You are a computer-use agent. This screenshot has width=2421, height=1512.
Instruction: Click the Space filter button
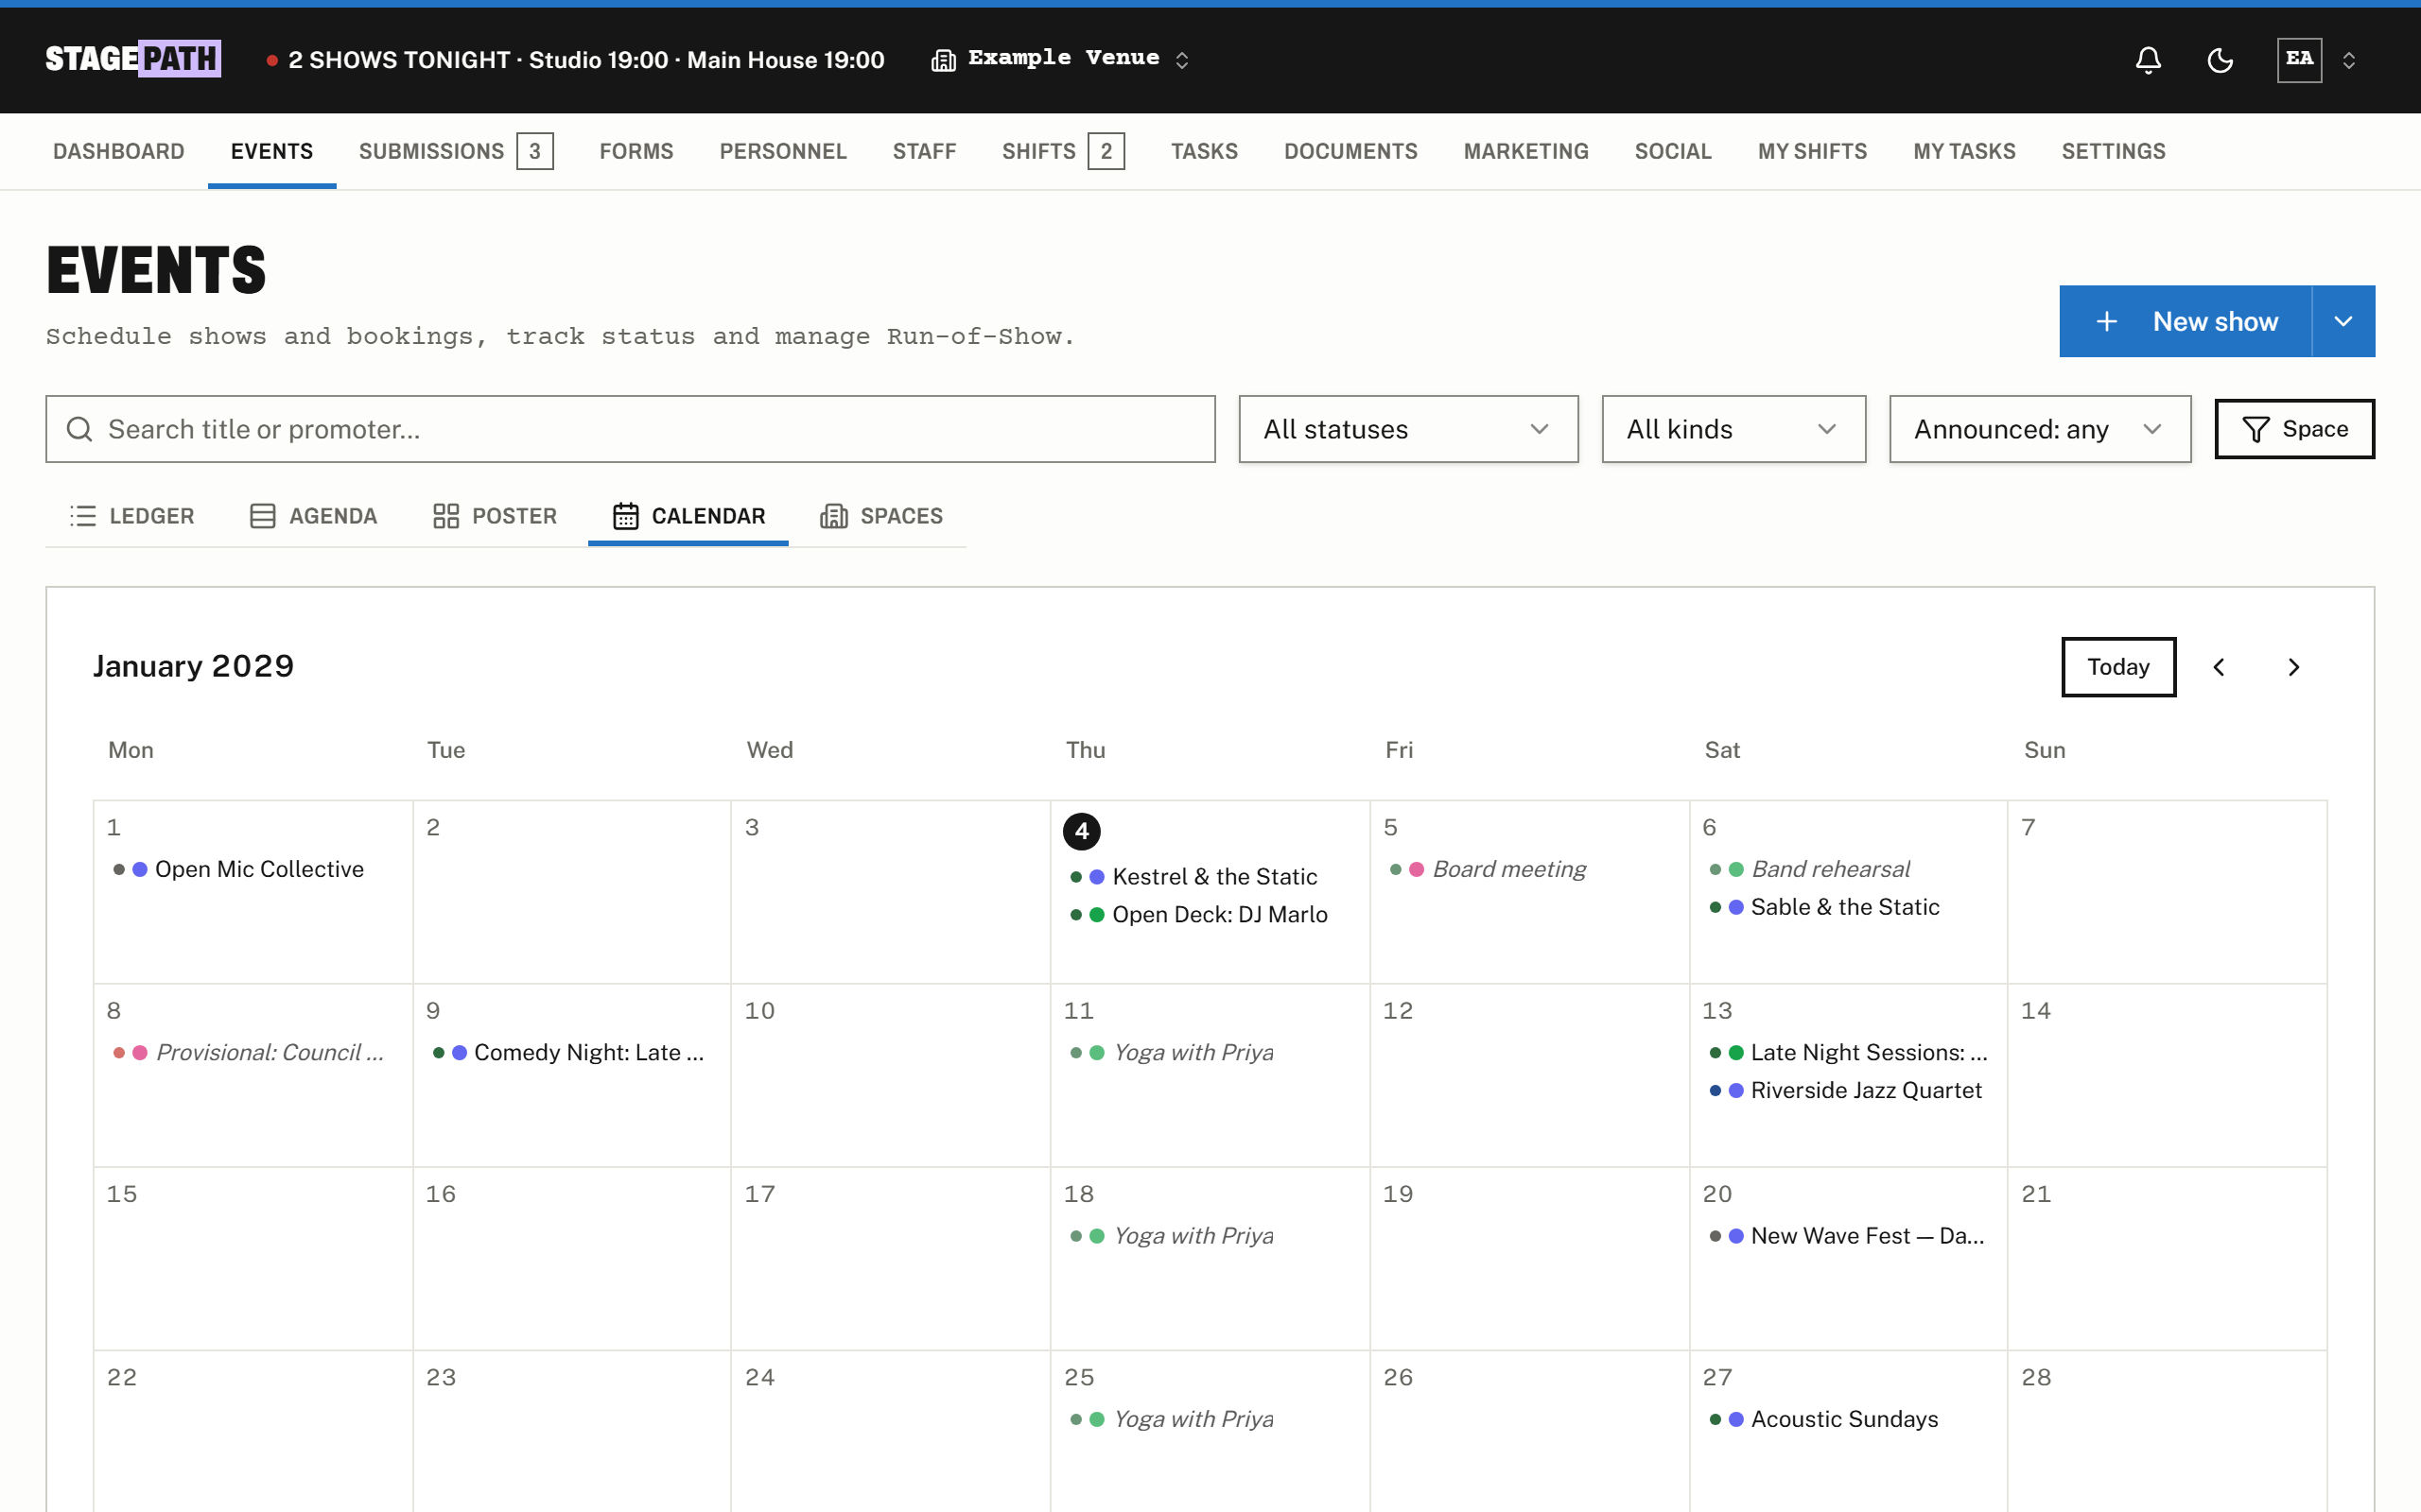(x=2294, y=429)
